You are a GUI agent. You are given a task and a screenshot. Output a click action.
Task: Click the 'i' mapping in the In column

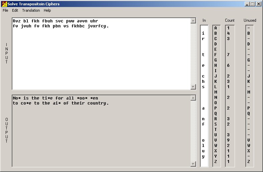[203, 33]
